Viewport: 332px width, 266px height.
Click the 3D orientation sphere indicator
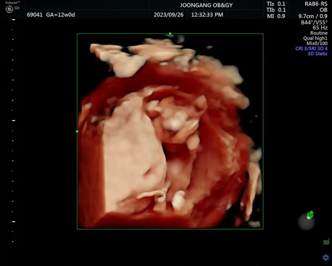[307, 221]
